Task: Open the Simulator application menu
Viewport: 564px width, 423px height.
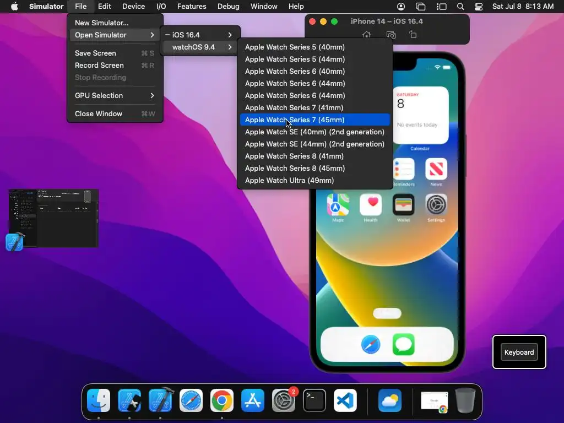Action: [46, 7]
